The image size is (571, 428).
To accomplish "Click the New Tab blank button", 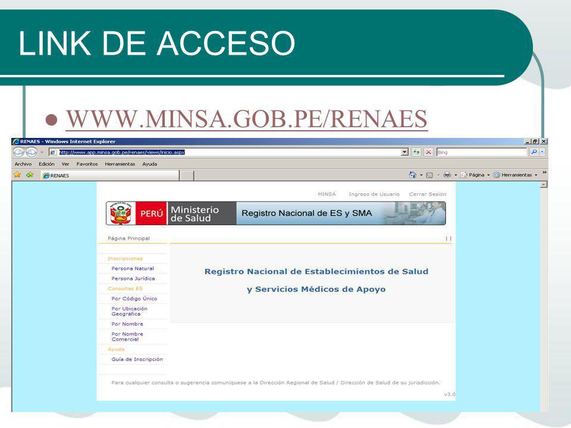I will pos(187,175).
